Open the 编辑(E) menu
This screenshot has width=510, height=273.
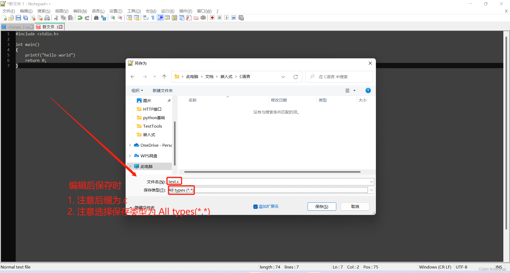pos(26,11)
